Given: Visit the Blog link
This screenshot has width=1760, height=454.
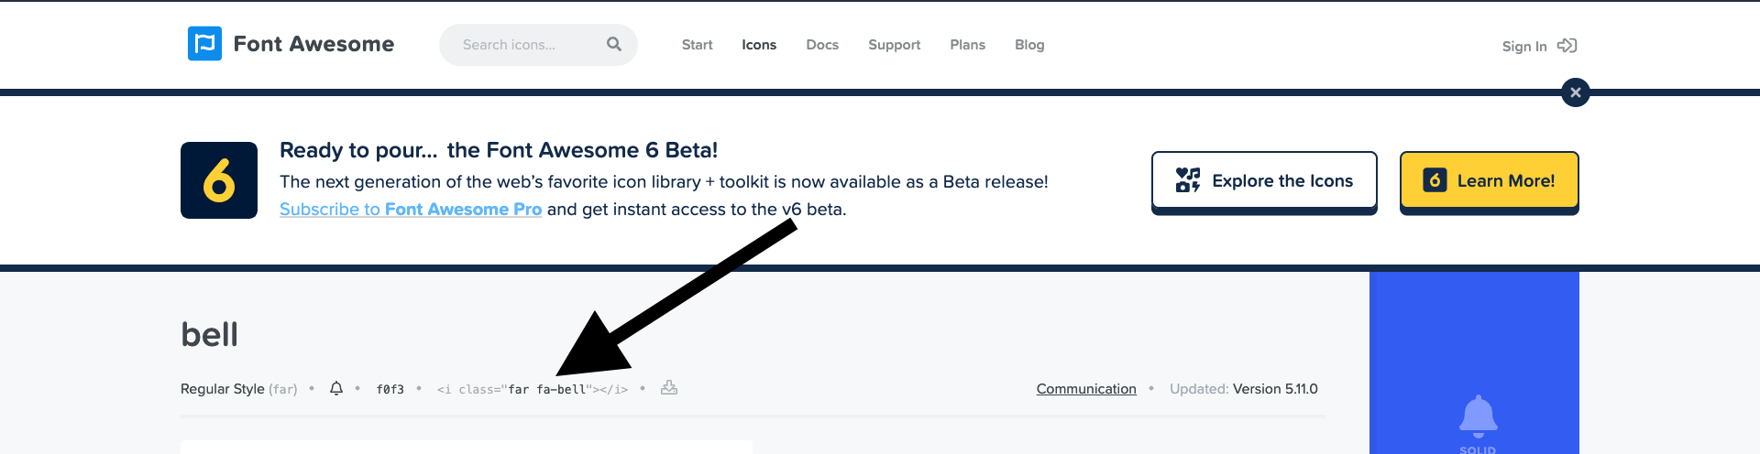Looking at the screenshot, I should pos(1029,45).
